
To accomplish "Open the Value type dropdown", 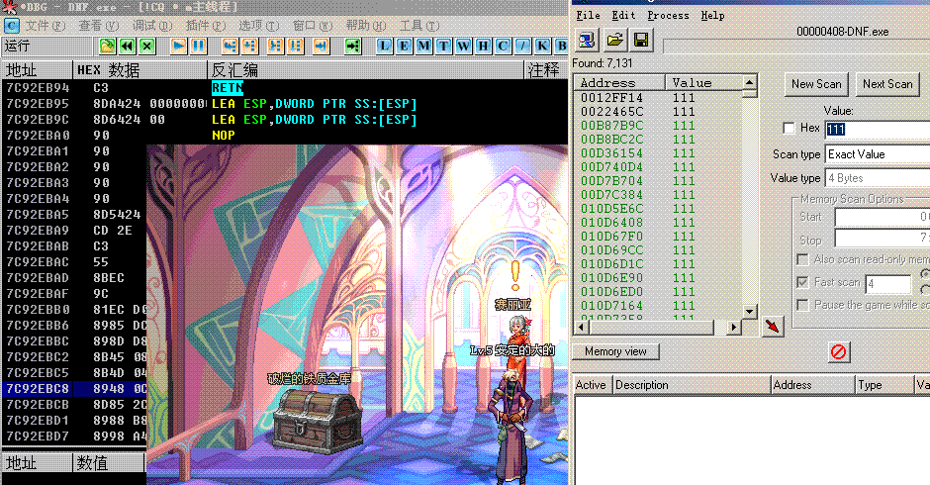I will click(878, 178).
